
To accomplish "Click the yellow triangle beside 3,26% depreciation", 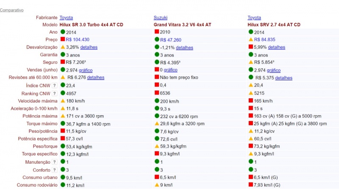I will [63, 47].
